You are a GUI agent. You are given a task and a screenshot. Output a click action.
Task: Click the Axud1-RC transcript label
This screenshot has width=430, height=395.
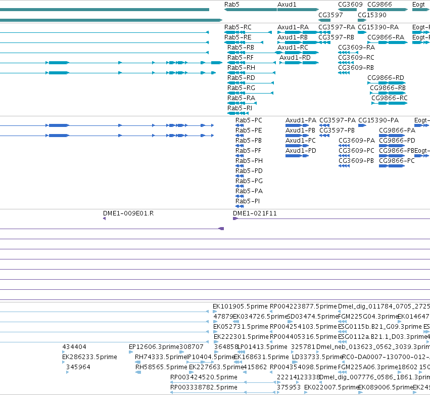coord(293,48)
